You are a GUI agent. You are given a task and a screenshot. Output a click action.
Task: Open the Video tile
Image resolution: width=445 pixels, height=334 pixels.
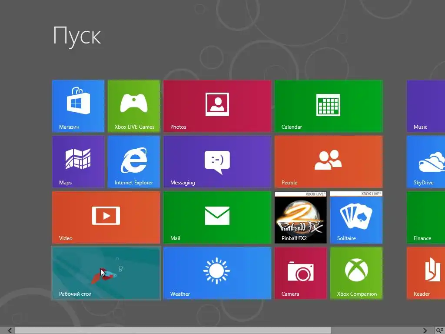[106, 217]
